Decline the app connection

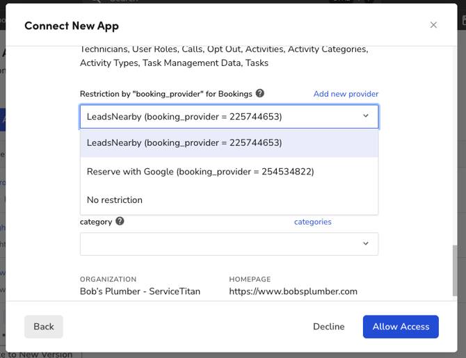tap(329, 327)
